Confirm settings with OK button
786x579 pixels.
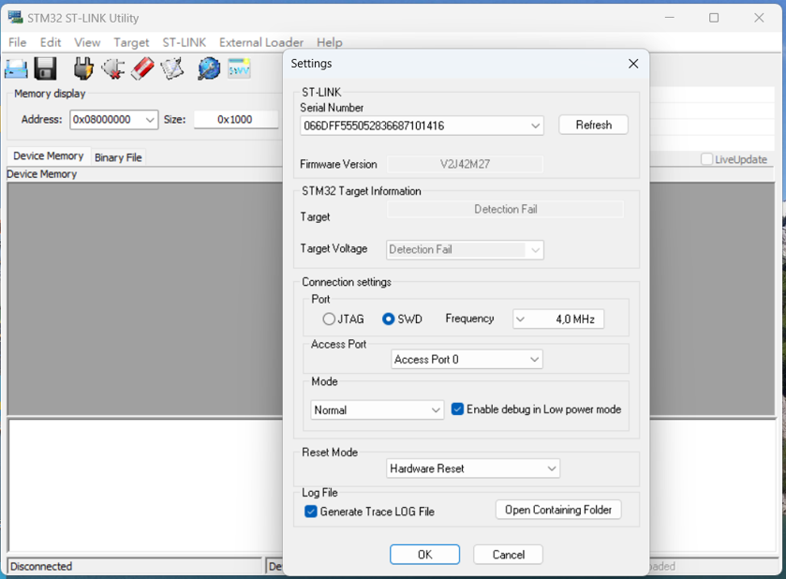[424, 555]
